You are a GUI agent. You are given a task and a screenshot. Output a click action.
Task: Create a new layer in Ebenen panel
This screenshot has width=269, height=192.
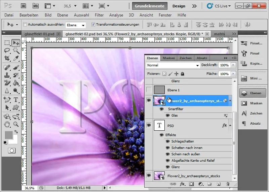coord(218,184)
